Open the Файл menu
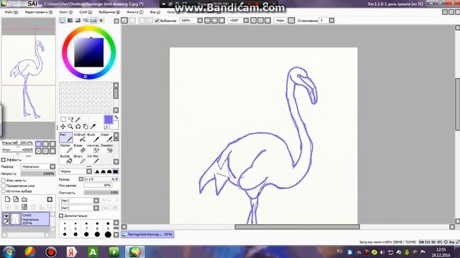Viewport: 460px width, 258px height. point(11,12)
